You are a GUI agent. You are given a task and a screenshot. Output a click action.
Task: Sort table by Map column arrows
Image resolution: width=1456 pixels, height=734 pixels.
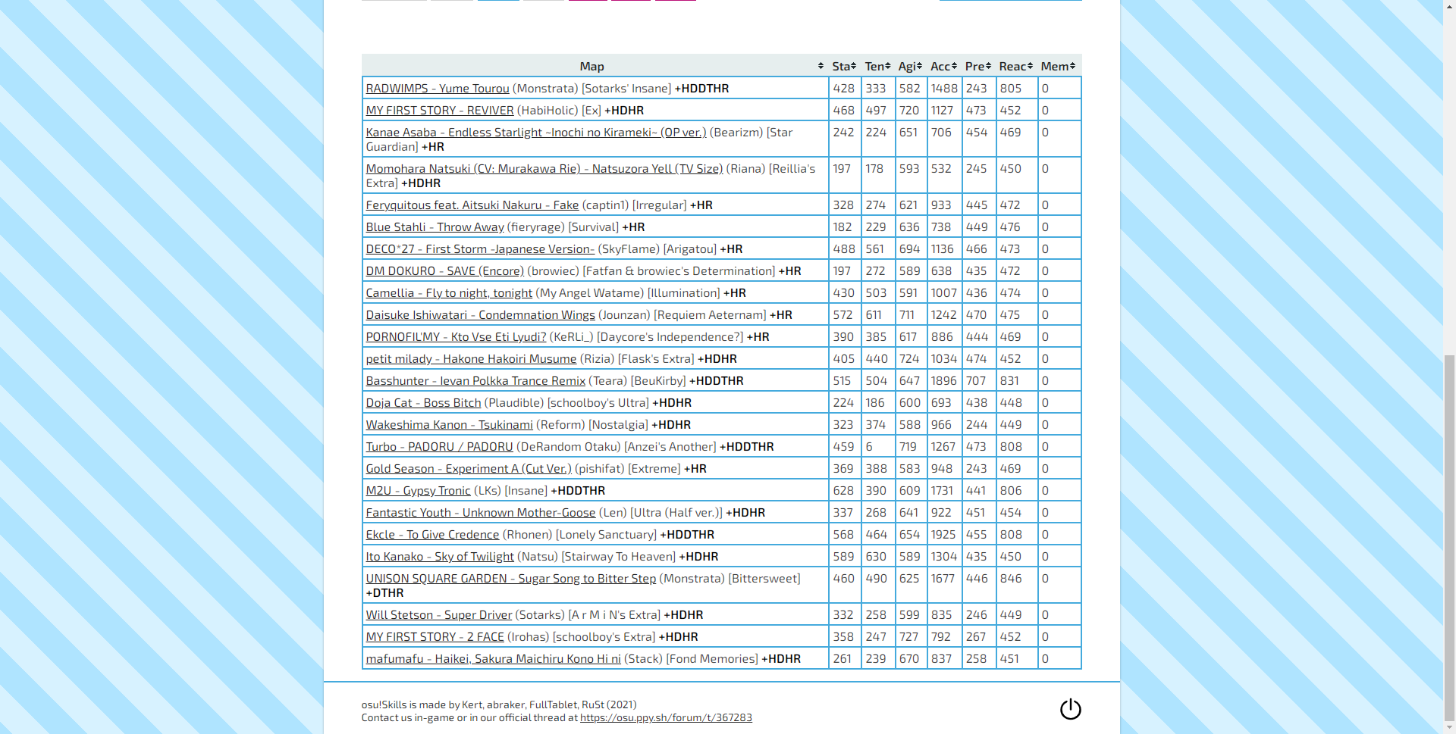click(x=821, y=67)
